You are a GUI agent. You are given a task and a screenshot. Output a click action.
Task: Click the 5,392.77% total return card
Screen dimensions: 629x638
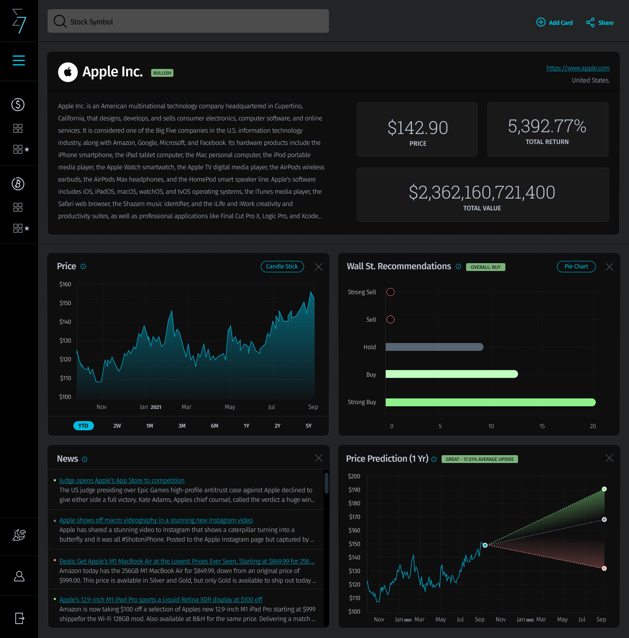[x=548, y=129]
